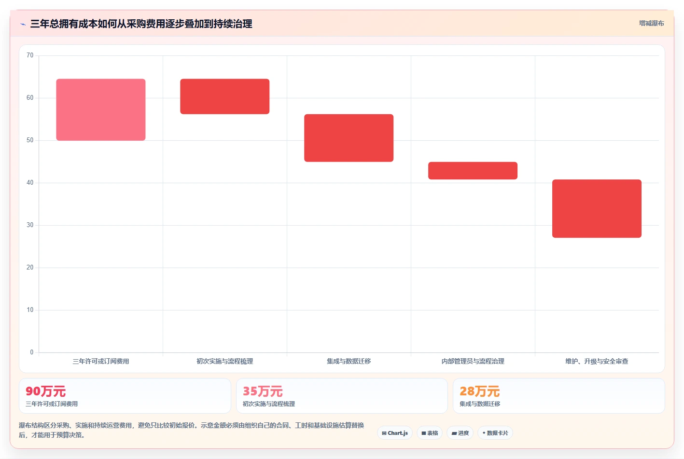Click the x-axis label 维护、升级与安全审查
This screenshot has height=459, width=684.
597,361
